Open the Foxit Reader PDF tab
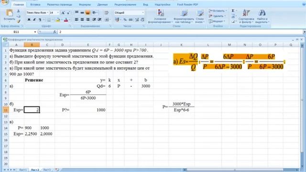Viewport: 306px width, 172px height. click(187, 4)
